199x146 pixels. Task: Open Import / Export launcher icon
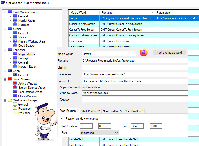click(x=15, y=67)
